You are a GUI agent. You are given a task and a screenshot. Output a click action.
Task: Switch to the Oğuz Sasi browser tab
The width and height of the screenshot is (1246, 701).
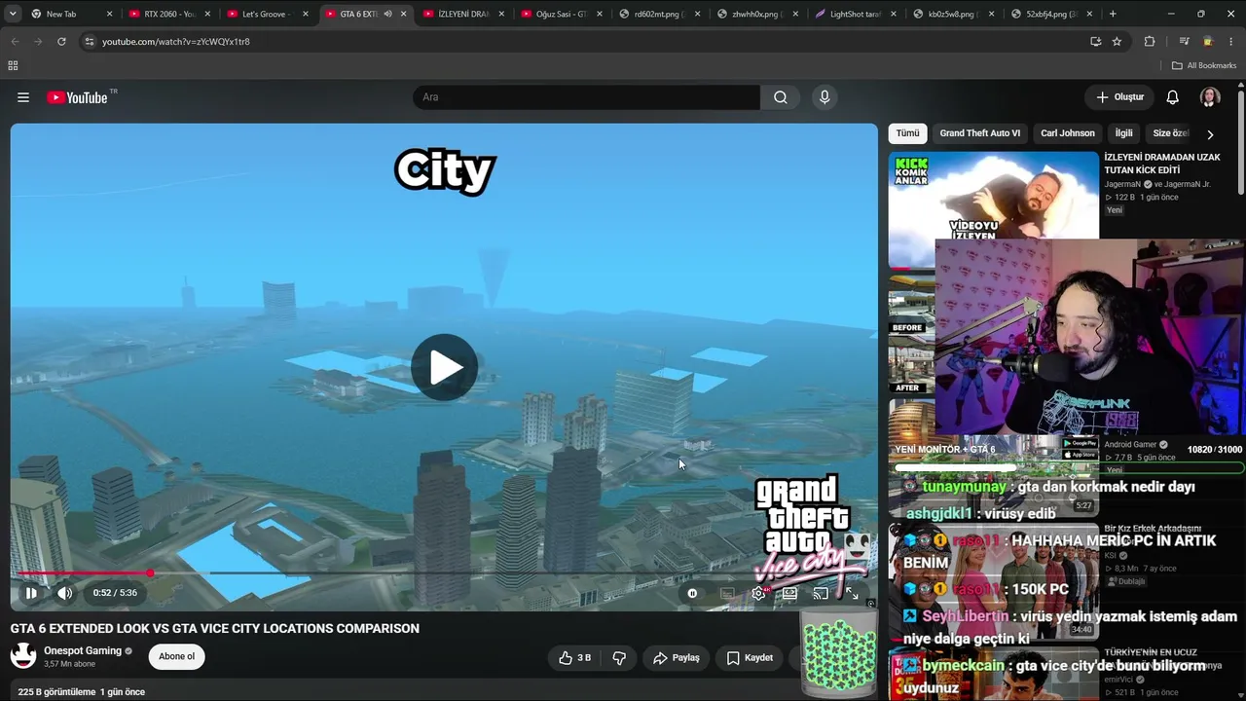562,15
